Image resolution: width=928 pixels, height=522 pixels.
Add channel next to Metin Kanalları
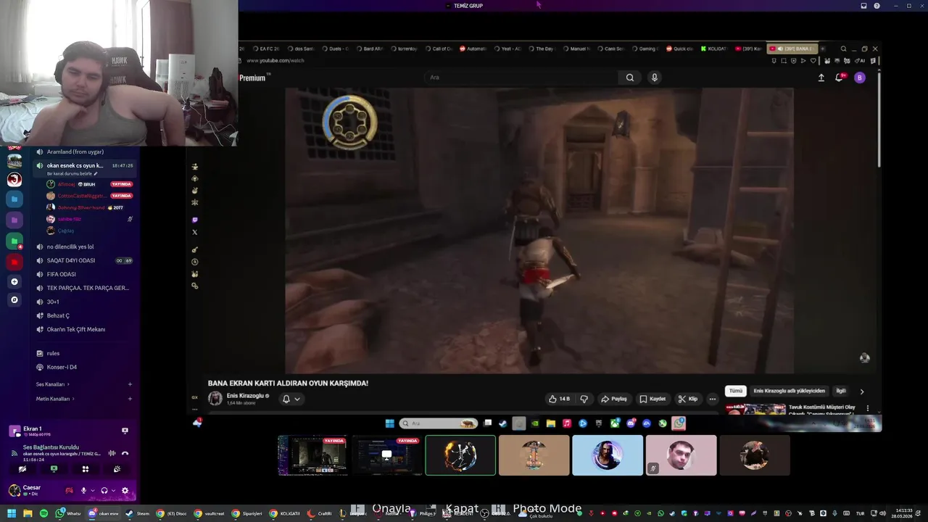click(130, 399)
